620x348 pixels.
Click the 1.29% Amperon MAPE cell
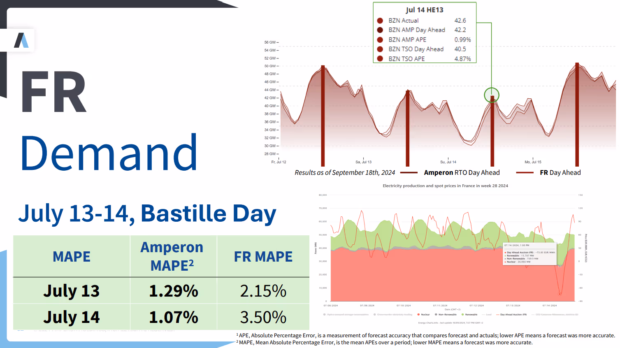click(174, 291)
